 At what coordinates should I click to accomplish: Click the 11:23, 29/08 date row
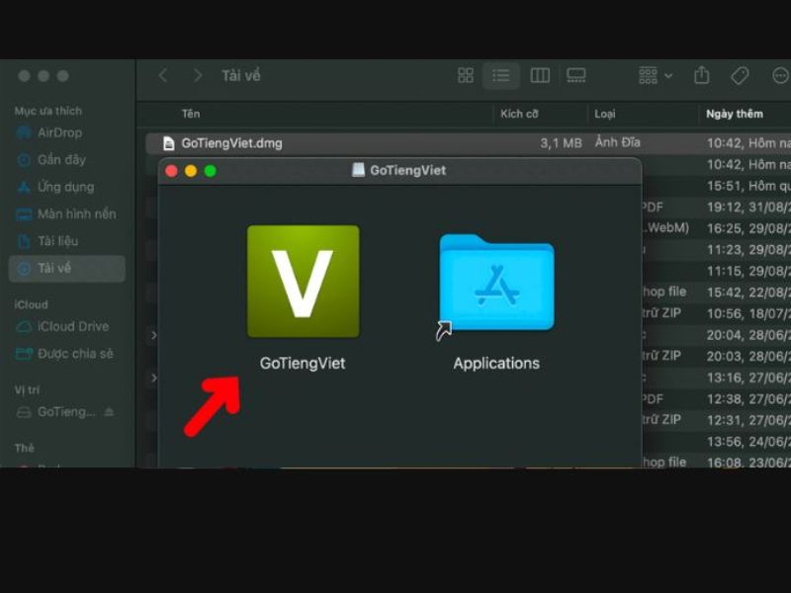point(748,250)
